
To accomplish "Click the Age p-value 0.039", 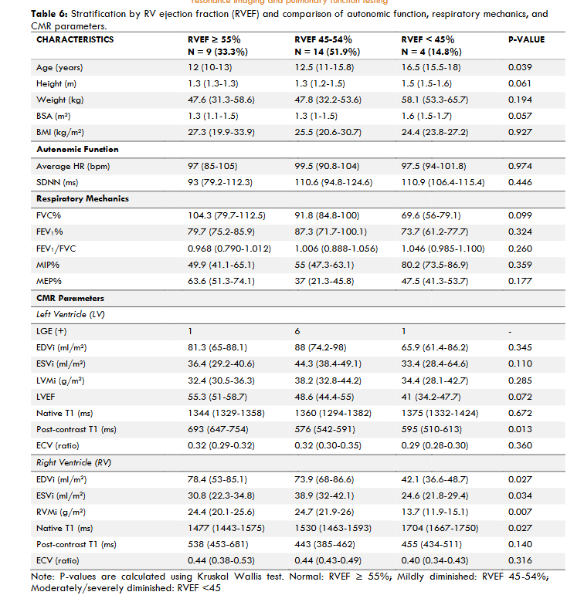I will click(x=520, y=68).
